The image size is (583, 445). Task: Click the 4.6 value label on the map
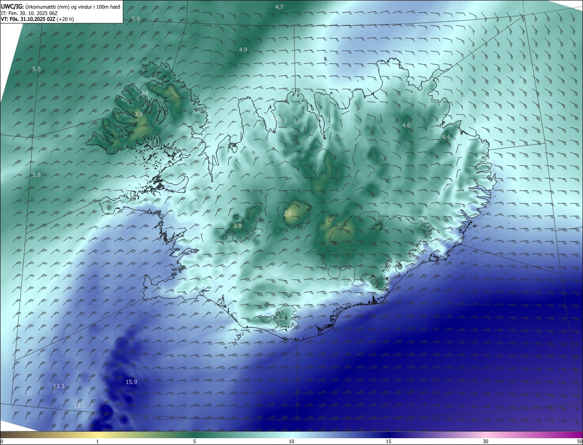[x=406, y=125]
